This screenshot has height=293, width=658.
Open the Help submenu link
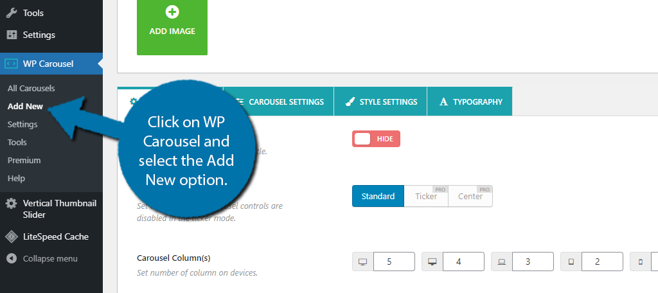[x=16, y=179]
